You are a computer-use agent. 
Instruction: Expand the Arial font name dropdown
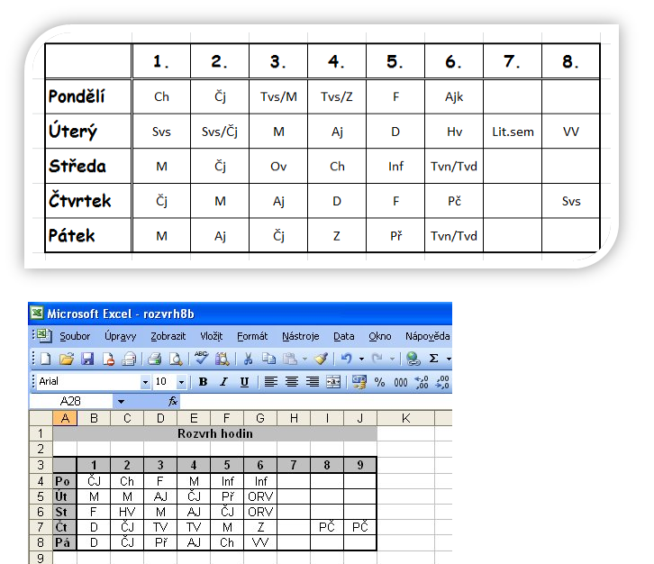tap(145, 382)
